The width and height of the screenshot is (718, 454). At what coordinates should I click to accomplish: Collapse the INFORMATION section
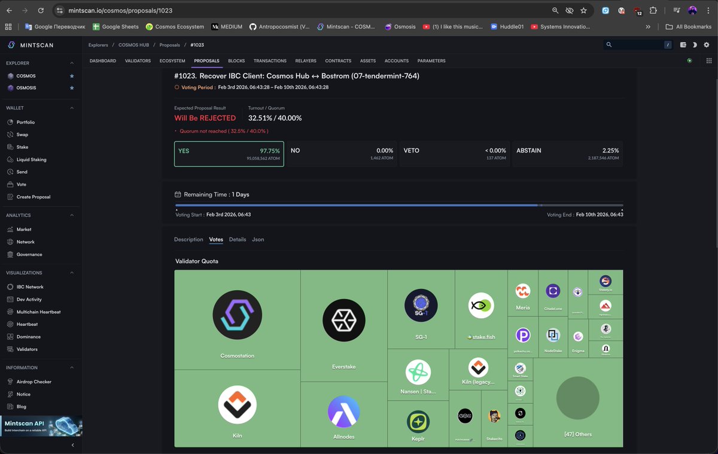(x=72, y=367)
